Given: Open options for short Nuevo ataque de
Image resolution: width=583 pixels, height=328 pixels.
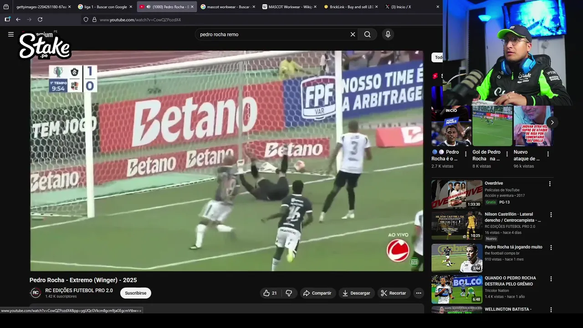Looking at the screenshot, I should tap(548, 154).
